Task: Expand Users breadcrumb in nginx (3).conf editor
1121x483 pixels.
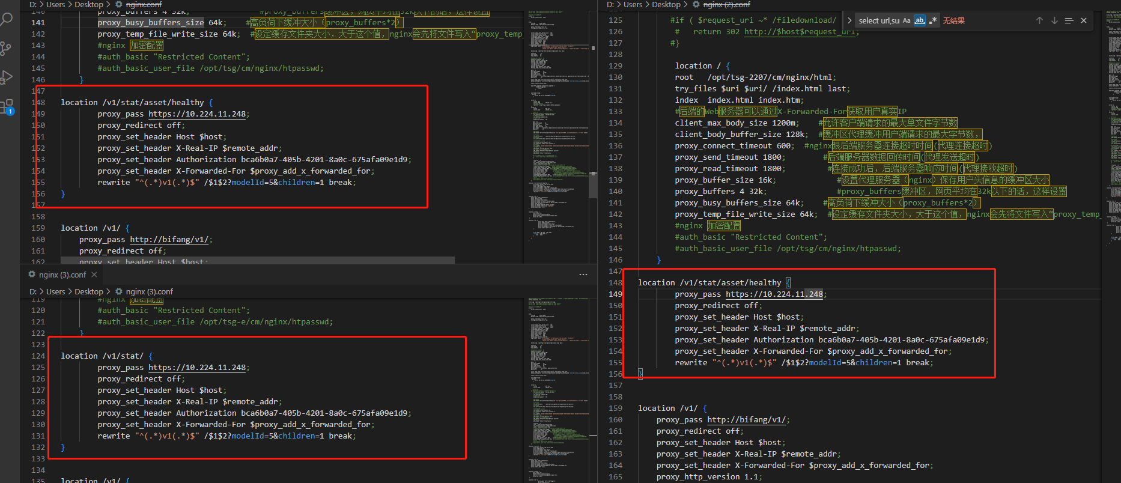Action: (x=55, y=291)
